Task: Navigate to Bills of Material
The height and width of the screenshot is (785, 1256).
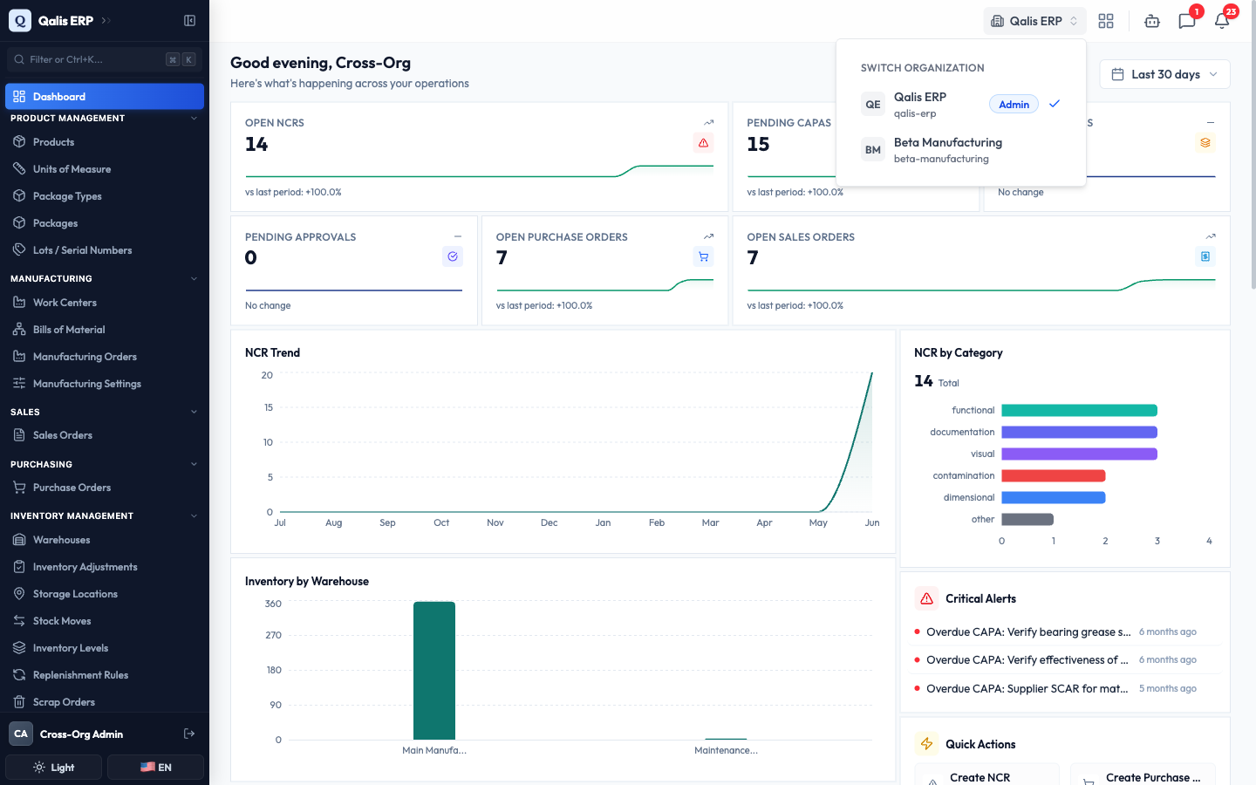Action: 105,330
